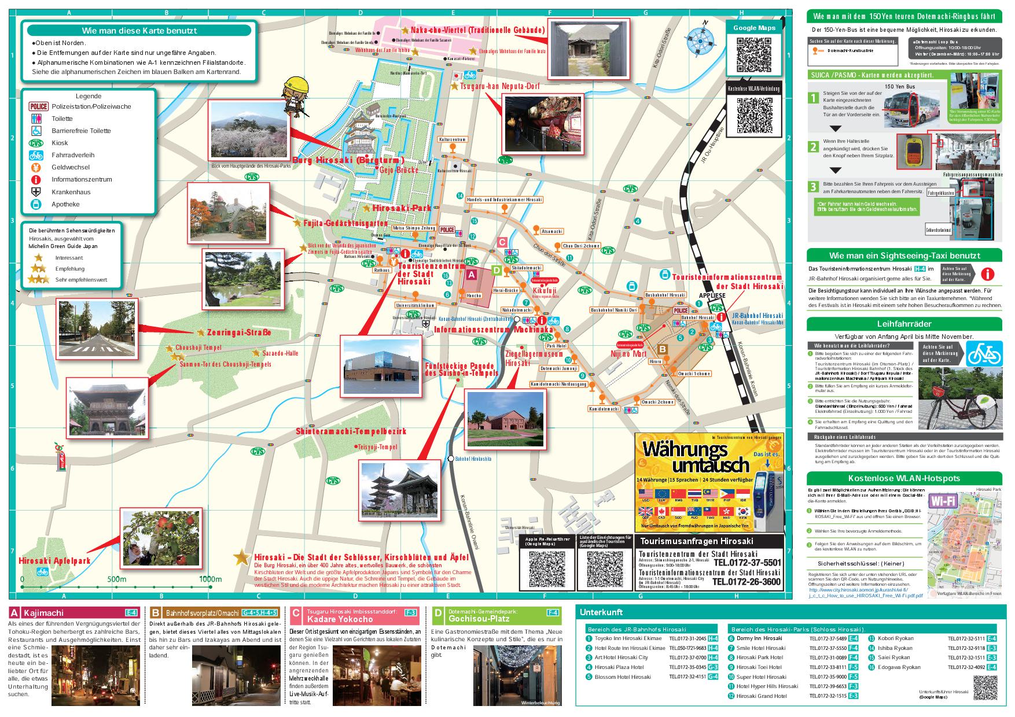This screenshot has height=717, width=1015.
Task: Click the Burg Hirosaki (Burgturm) label
Action: tap(347, 160)
